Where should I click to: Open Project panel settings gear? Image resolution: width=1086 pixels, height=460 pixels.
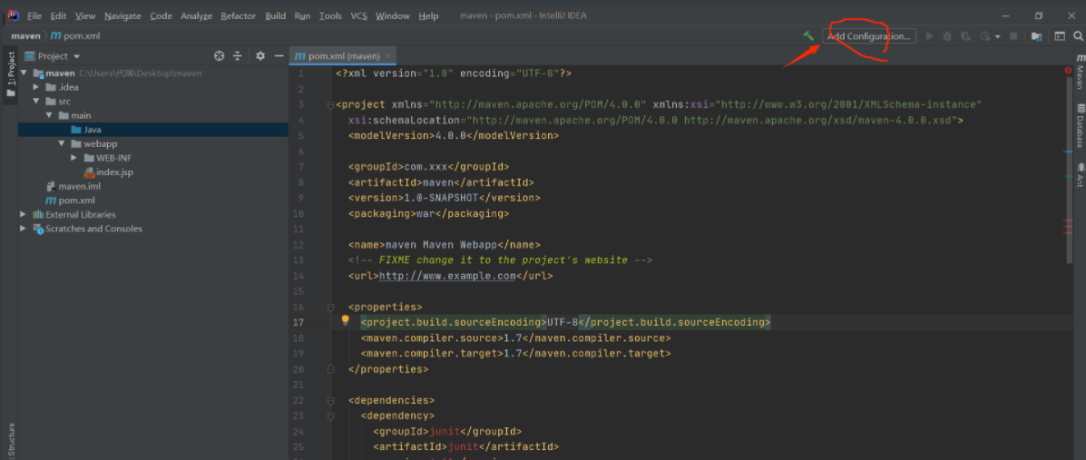260,56
